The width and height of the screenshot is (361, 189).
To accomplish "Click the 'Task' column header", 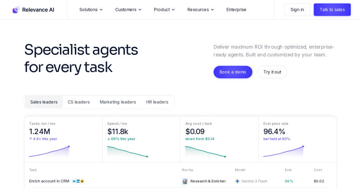I will click(33, 170).
